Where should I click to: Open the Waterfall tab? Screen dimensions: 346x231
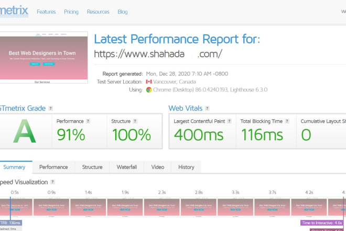click(x=127, y=167)
